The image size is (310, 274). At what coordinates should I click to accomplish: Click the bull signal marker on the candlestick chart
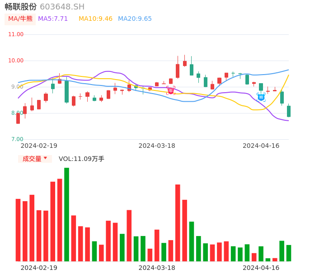click(x=171, y=90)
